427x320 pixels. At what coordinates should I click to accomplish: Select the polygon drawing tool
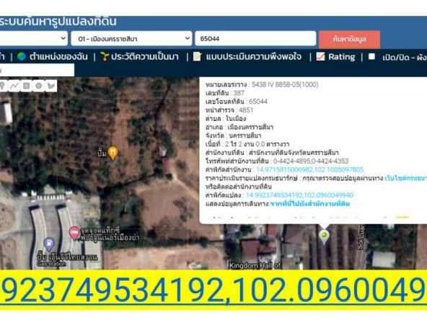coord(51,86)
